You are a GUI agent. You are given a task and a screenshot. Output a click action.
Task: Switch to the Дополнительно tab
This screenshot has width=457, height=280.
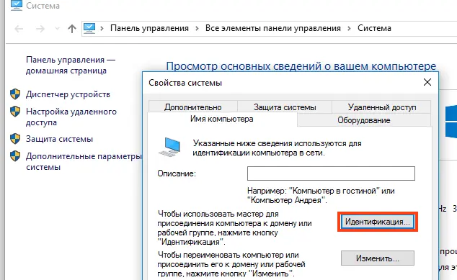[x=193, y=107]
